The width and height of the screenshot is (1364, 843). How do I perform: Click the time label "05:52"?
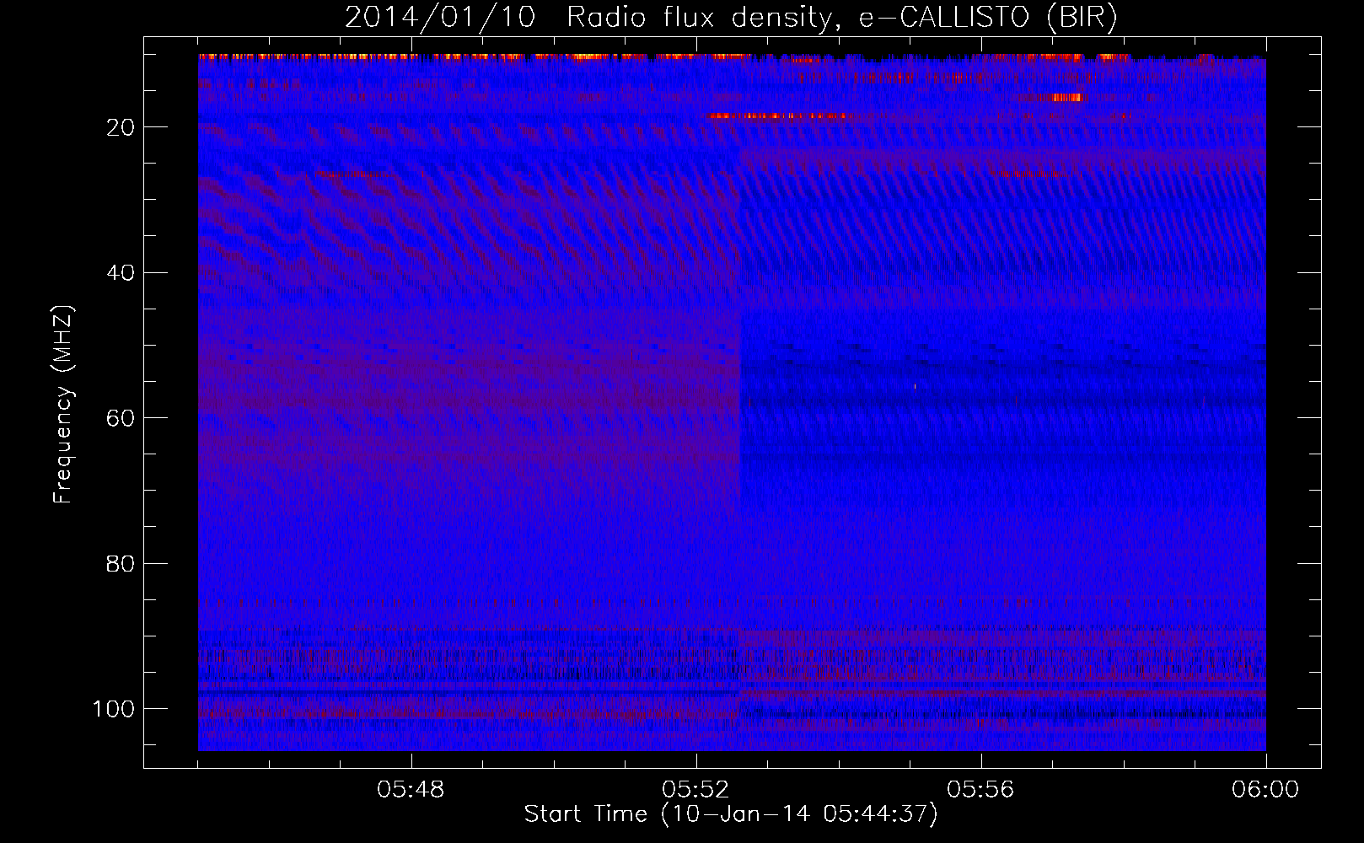[x=696, y=790]
